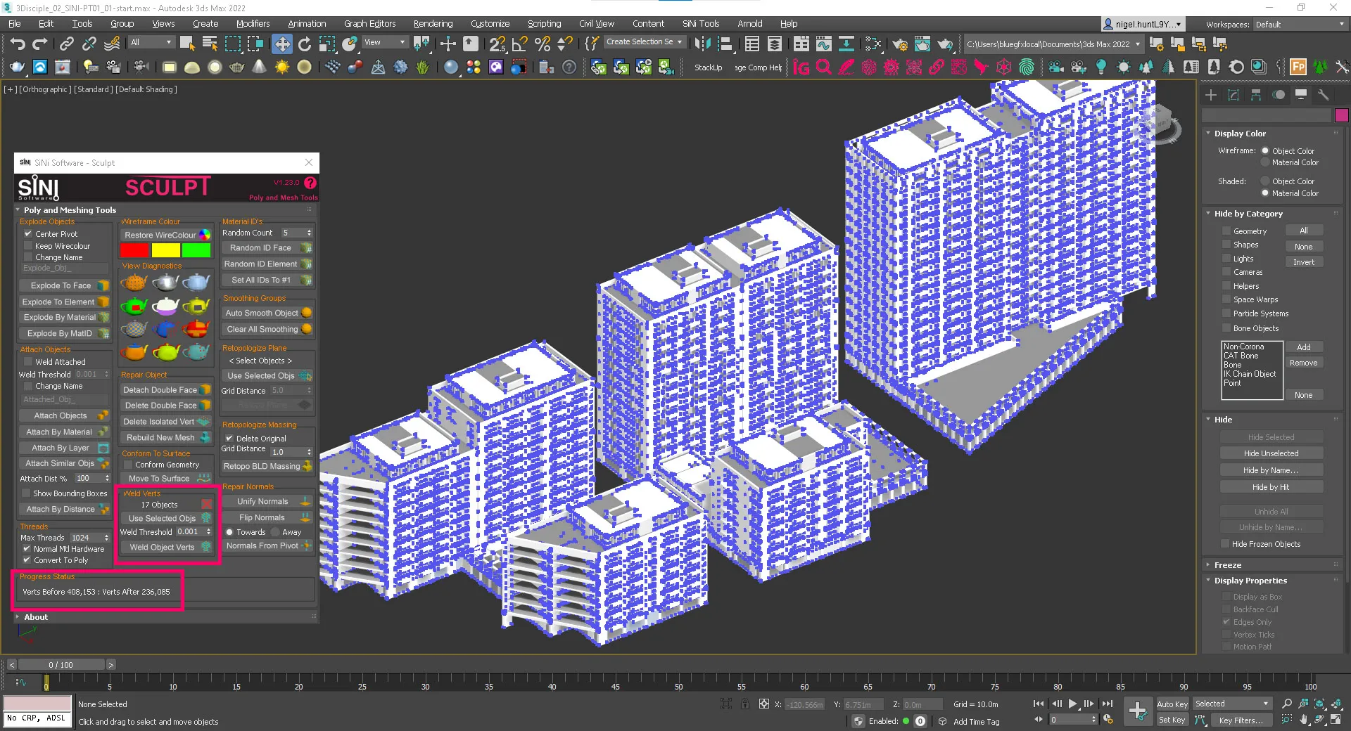The width and height of the screenshot is (1351, 731).
Task: Click the Play Animation button
Action: click(1072, 704)
